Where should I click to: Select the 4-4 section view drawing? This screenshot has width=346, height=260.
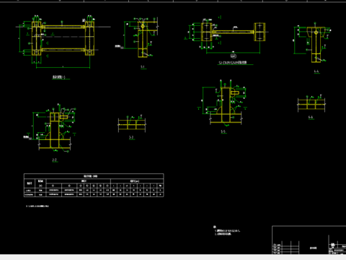(312, 43)
